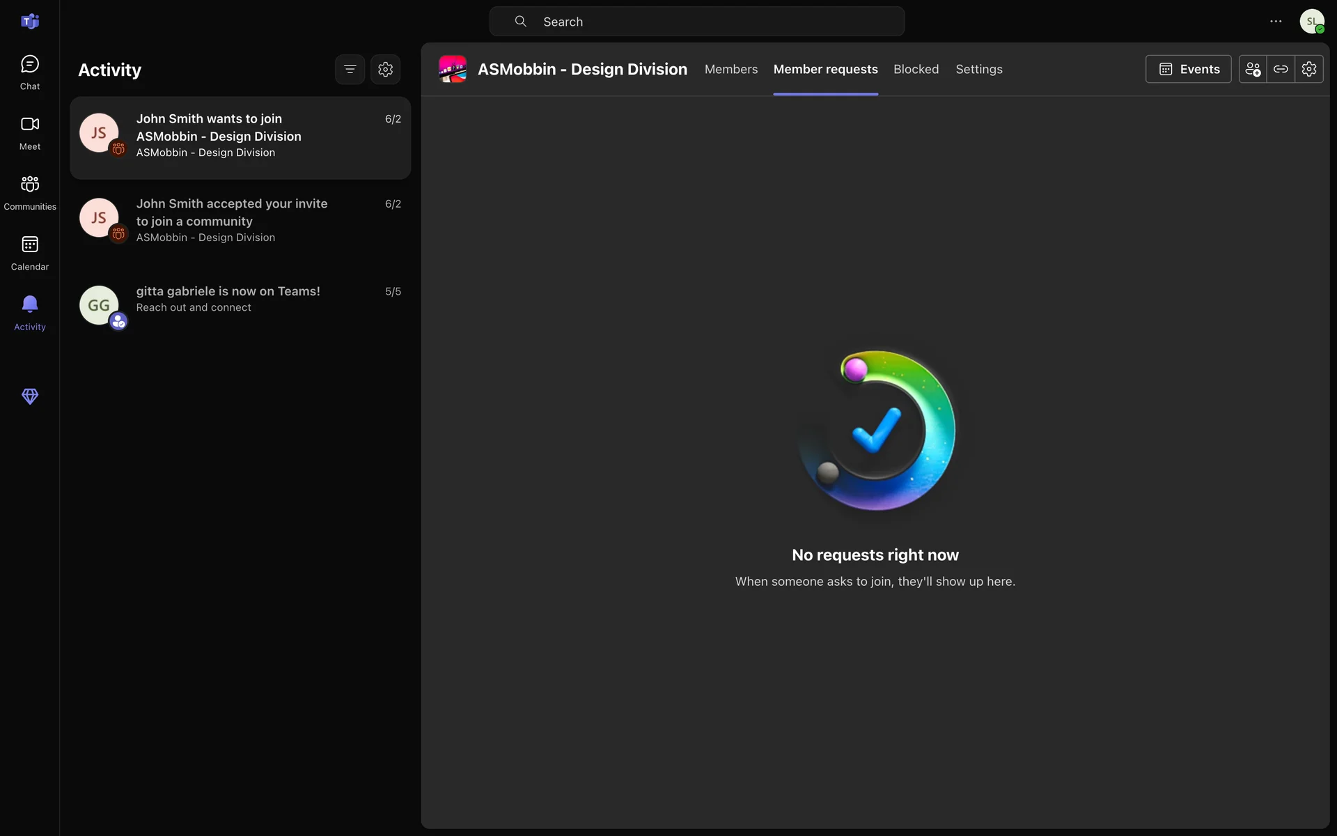Open the Meet video section
The height and width of the screenshot is (836, 1337).
29,132
